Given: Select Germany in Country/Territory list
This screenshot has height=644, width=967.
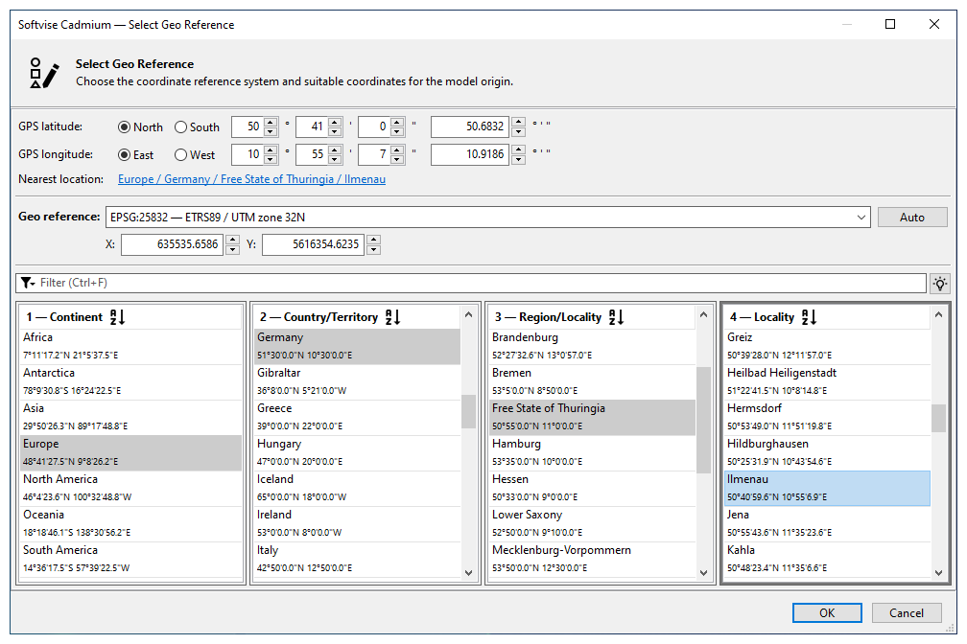Looking at the screenshot, I should 357,346.
